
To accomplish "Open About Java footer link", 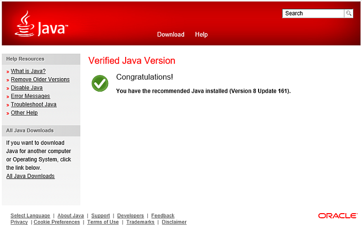I will 71,215.
